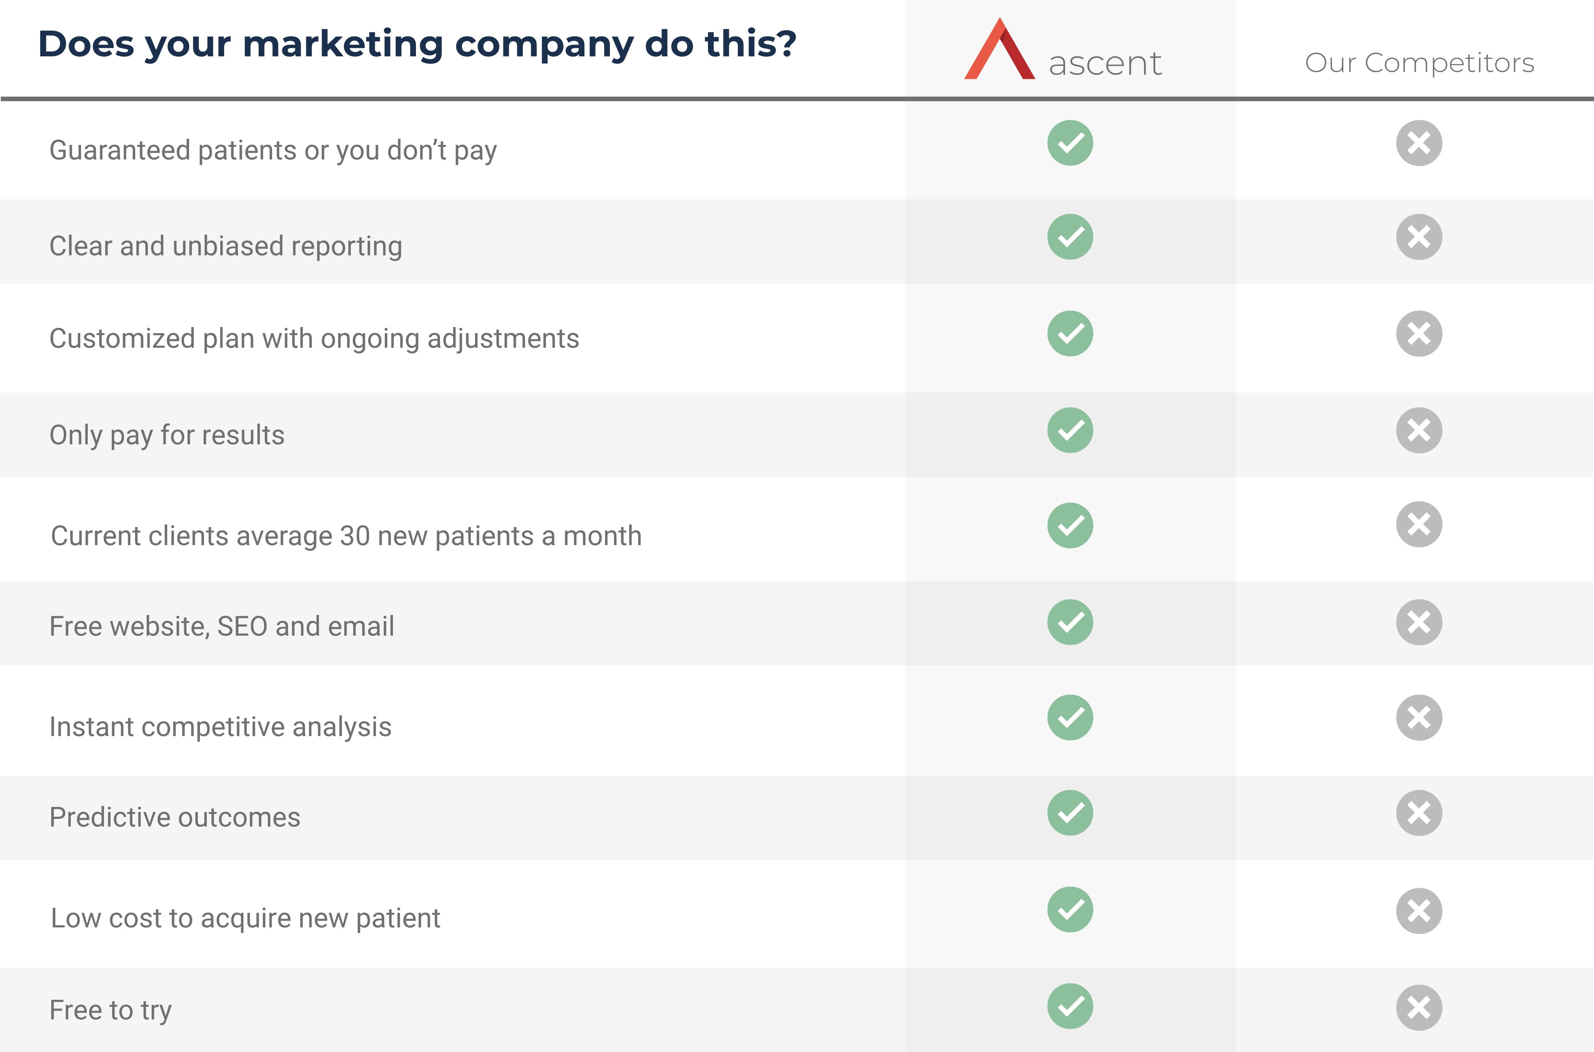Image resolution: width=1594 pixels, height=1052 pixels.
Task: Click green check for Instant competitive analysis
Action: pos(1069,717)
